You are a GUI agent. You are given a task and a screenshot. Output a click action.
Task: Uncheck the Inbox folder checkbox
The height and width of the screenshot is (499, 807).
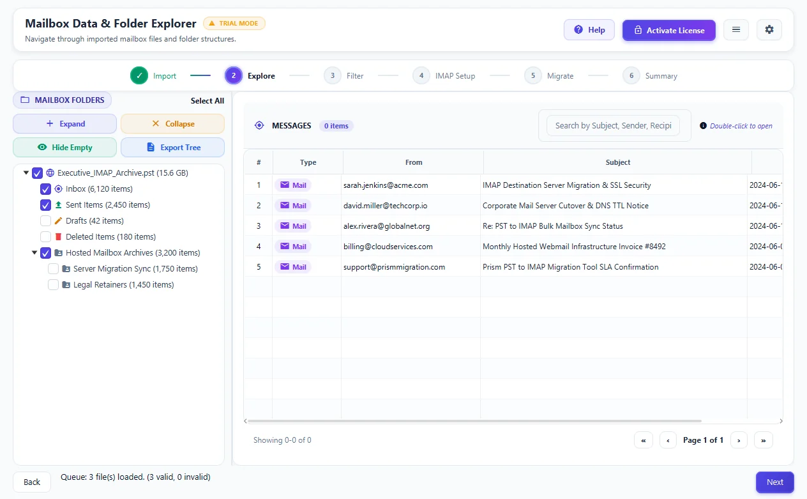click(45, 188)
